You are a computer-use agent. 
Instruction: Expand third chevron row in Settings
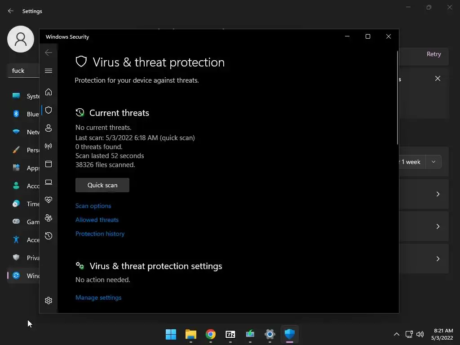[x=438, y=258]
